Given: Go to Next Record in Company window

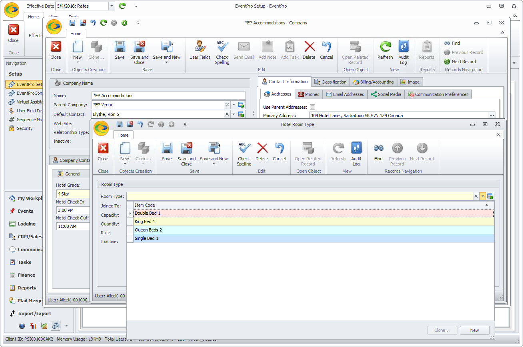Looking at the screenshot, I should [x=460, y=62].
